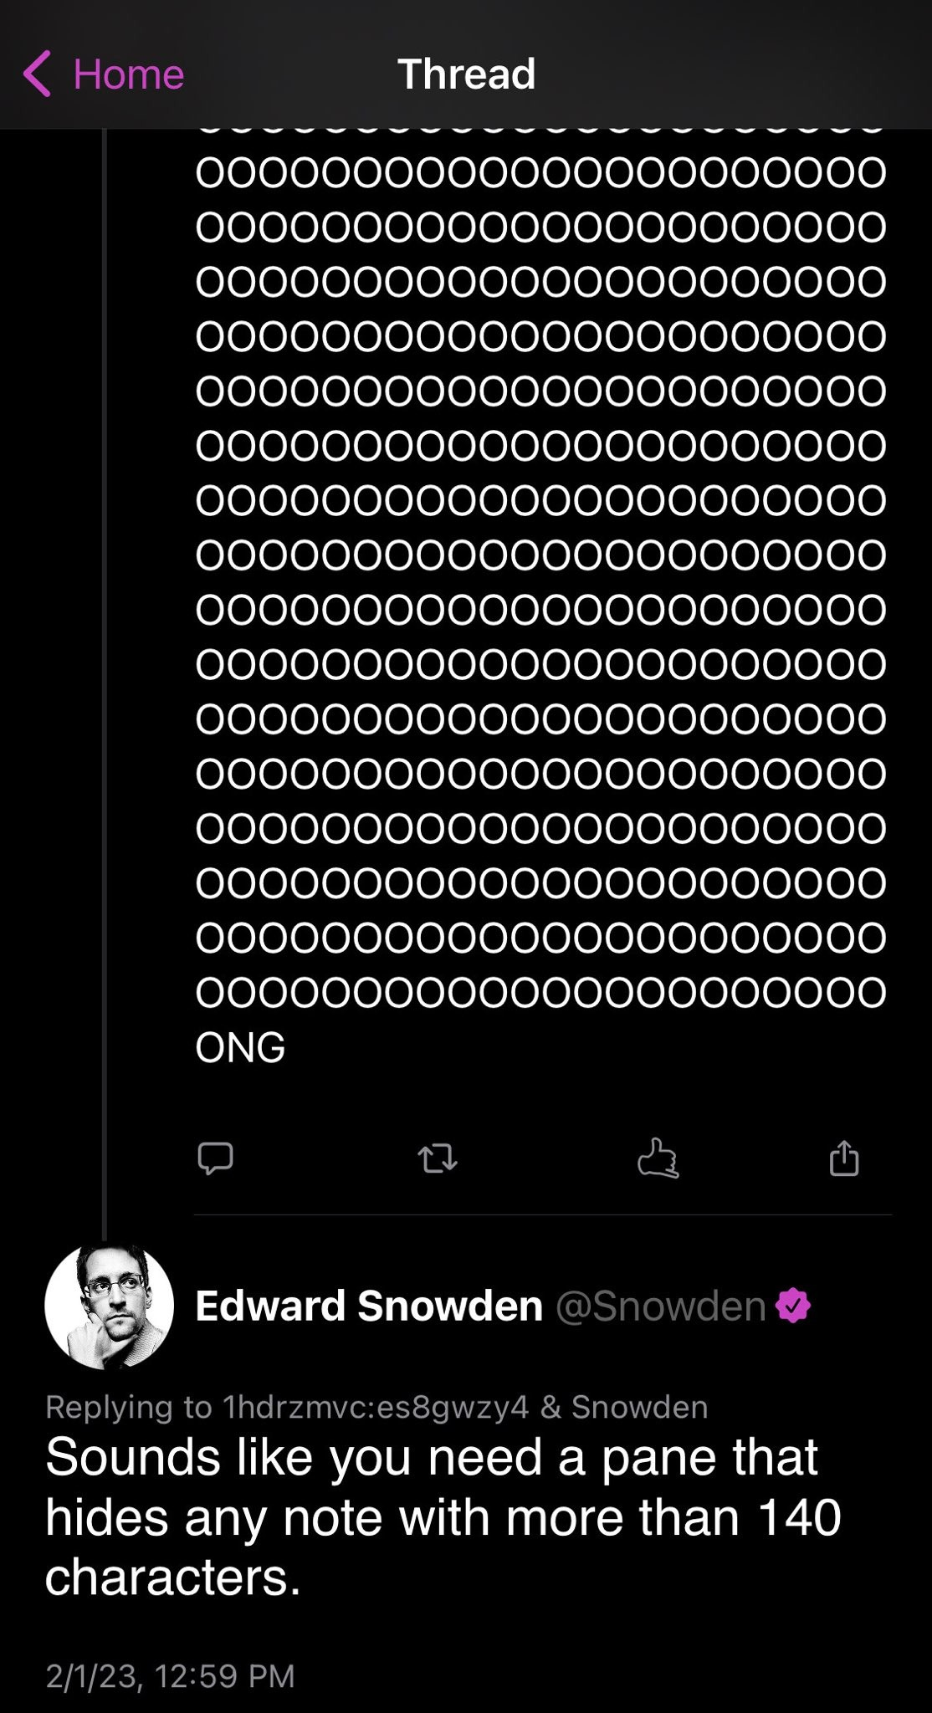Select the 'Sounds like you need a pane' text
The width and height of the screenshot is (932, 1713).
pos(443,1516)
